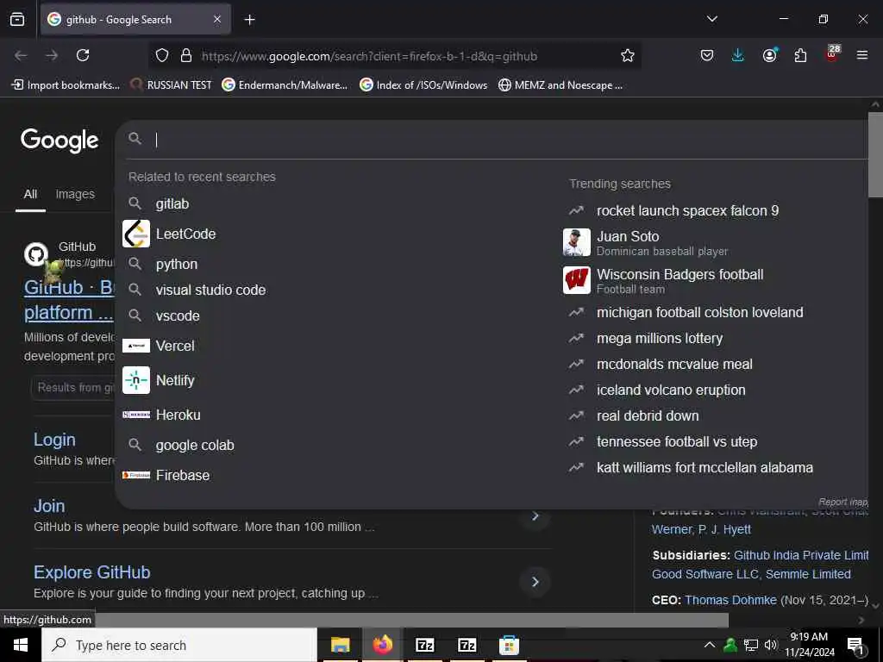This screenshot has width=883, height=662.
Task: Open the network tray icon
Action: coord(751,645)
